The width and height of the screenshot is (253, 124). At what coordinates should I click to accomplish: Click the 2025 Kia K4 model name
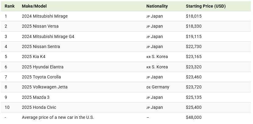(x=34, y=57)
